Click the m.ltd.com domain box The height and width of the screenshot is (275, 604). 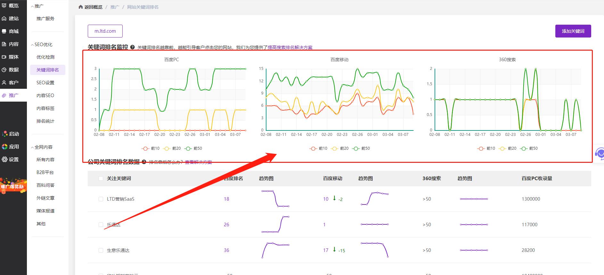tap(105, 31)
